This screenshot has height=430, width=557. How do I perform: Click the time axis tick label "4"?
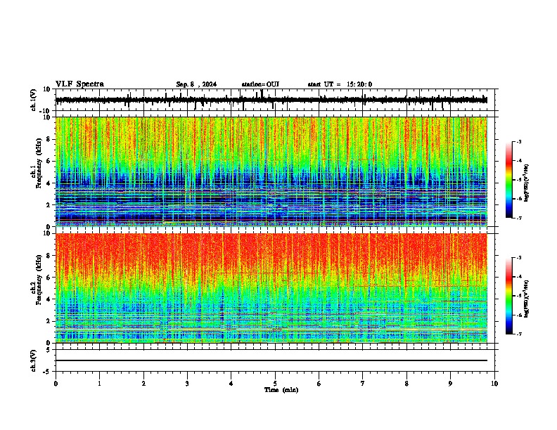[231, 384]
